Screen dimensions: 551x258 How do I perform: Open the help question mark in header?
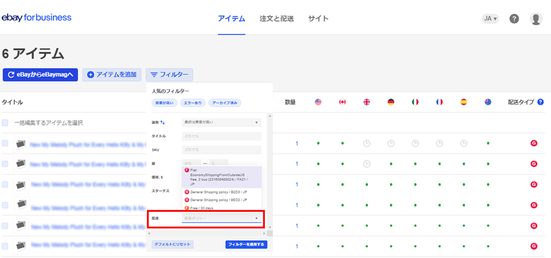tap(514, 19)
